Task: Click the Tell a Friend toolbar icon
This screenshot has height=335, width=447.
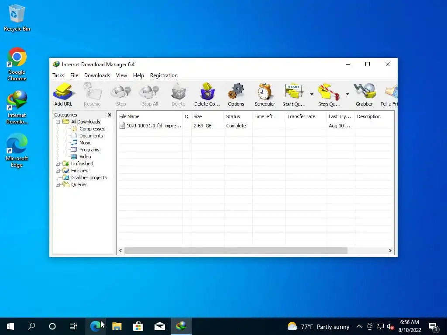Action: [x=389, y=95]
